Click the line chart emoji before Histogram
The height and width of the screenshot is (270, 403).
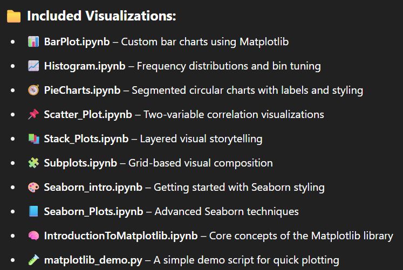33,66
